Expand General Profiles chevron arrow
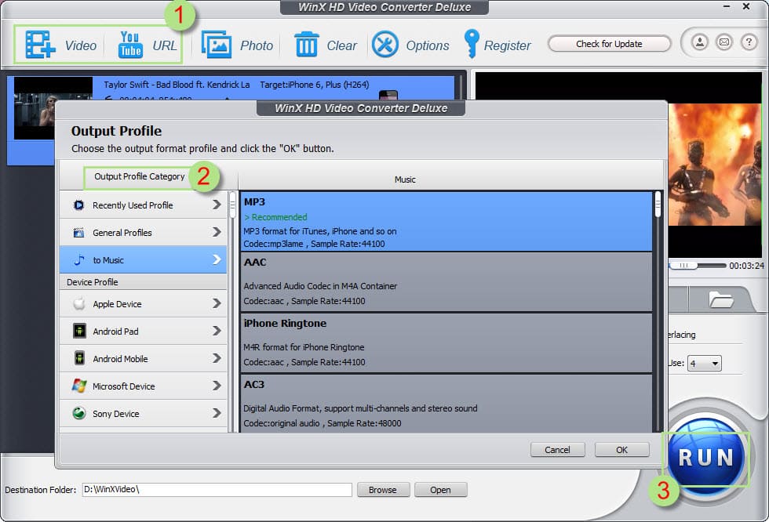Image resolution: width=769 pixels, height=522 pixels. [x=217, y=232]
